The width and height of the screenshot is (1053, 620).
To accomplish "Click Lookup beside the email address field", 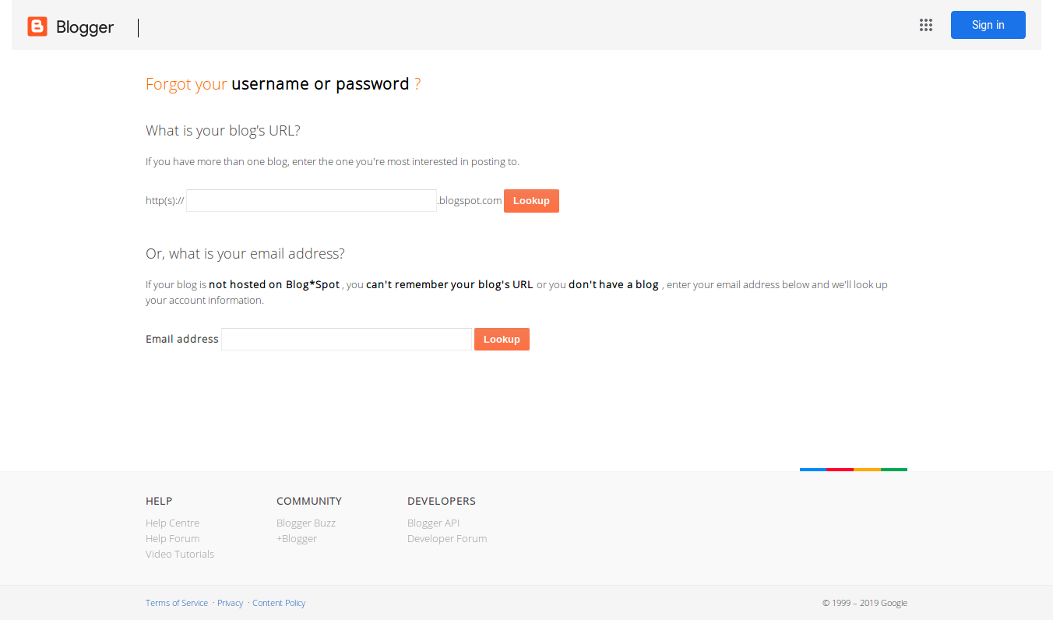I will click(x=502, y=339).
